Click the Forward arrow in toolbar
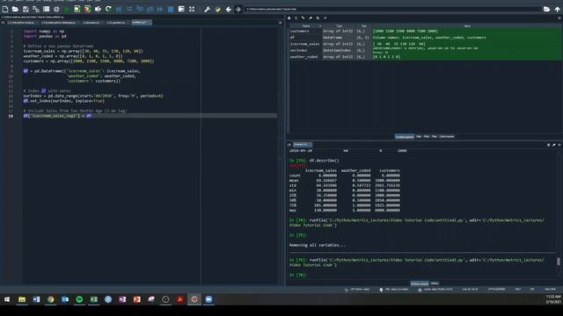The height and width of the screenshot is (316, 563). [238, 10]
